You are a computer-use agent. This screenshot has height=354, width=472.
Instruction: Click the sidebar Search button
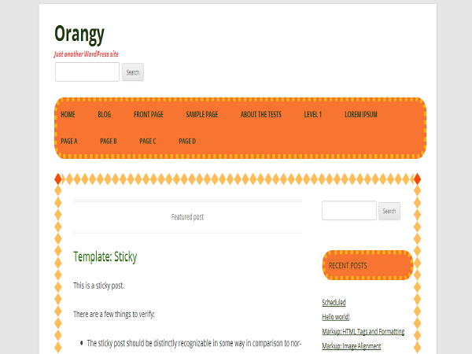(x=389, y=211)
